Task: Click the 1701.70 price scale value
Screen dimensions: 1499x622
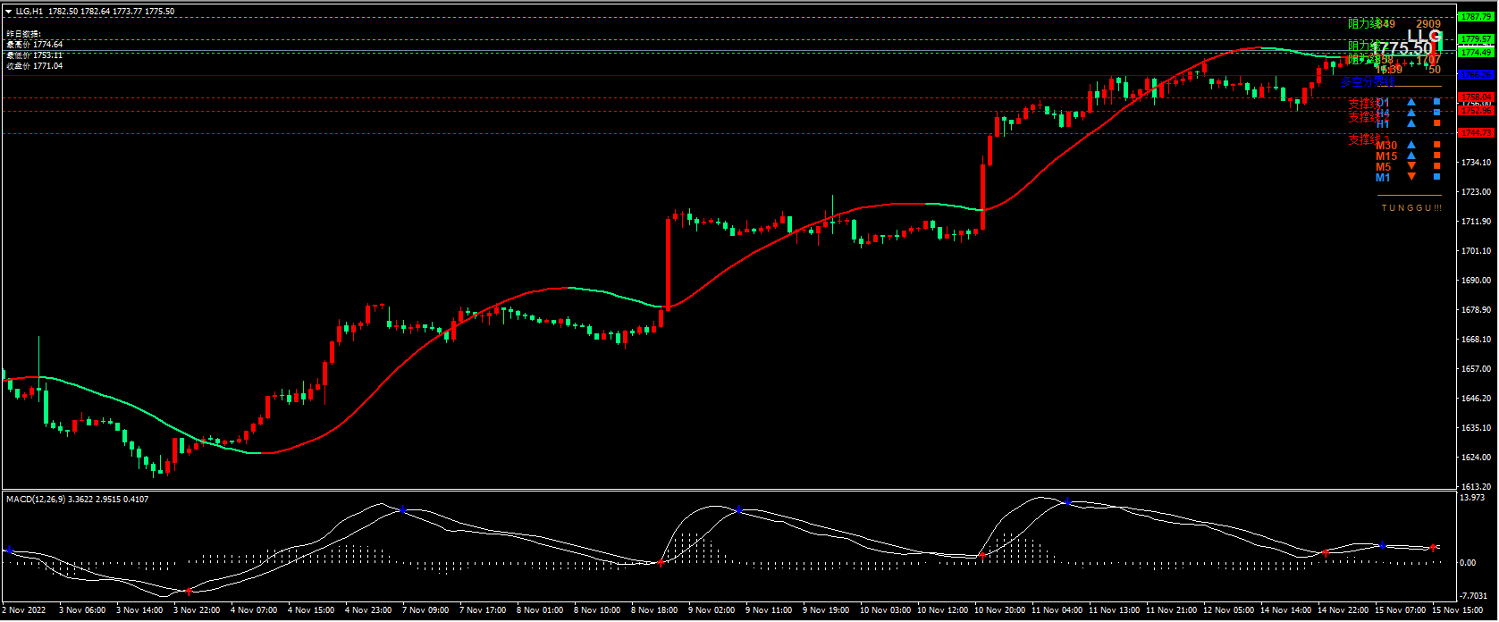Action: coord(1475,251)
